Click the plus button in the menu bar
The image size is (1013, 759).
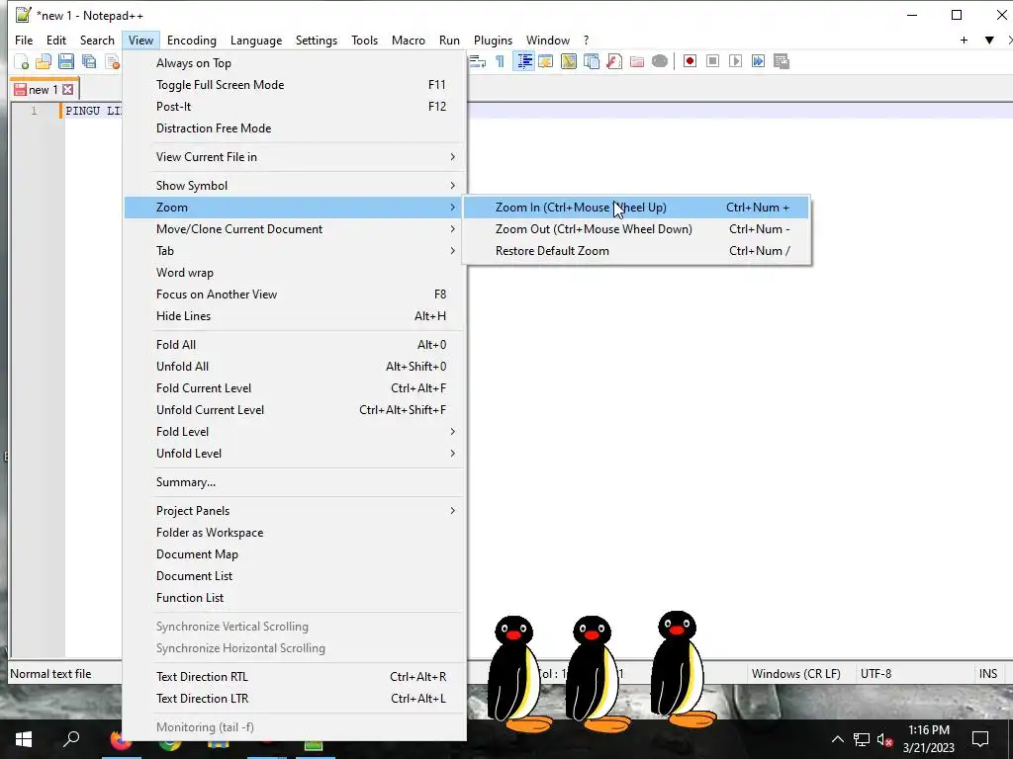click(x=964, y=40)
